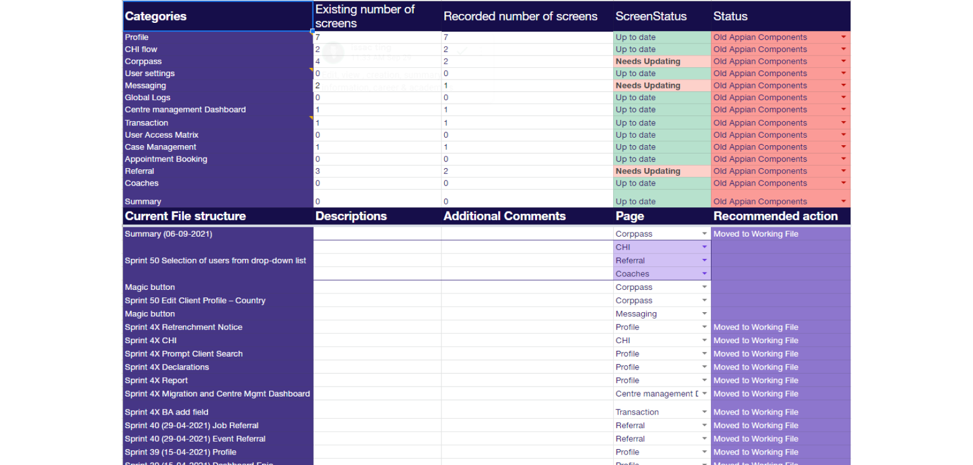Open Status dropdown arrow in CHI flow row

(x=843, y=49)
